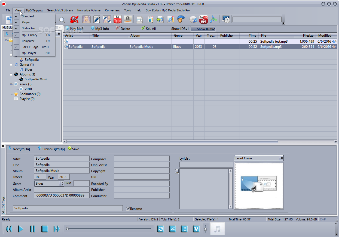
Task: Click the single portrait cover toolbar icon
Action: pos(86,19)
